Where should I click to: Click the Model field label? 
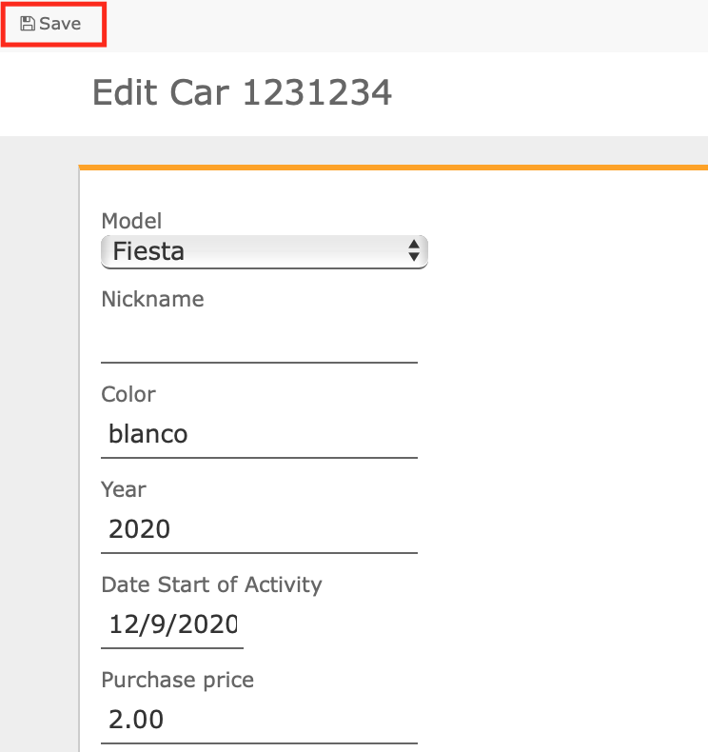131,221
